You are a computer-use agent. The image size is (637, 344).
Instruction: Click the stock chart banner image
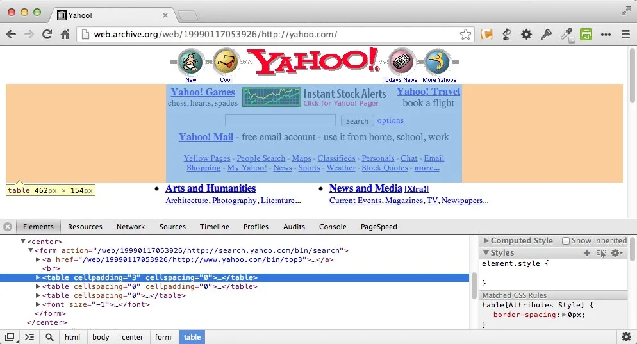[x=271, y=97]
